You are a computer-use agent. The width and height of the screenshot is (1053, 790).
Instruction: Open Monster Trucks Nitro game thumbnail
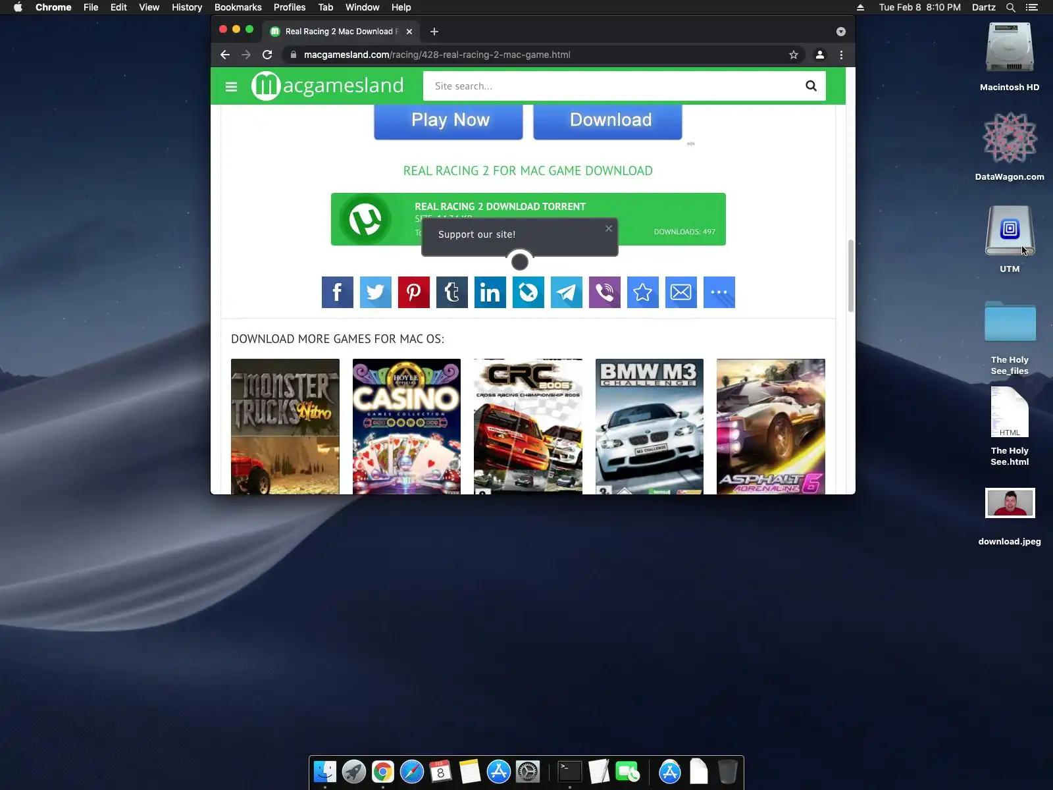[285, 427]
